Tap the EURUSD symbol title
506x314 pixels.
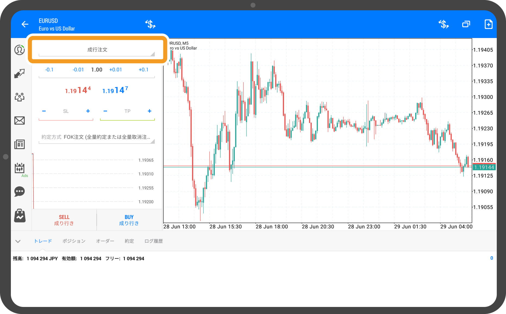tap(48, 21)
